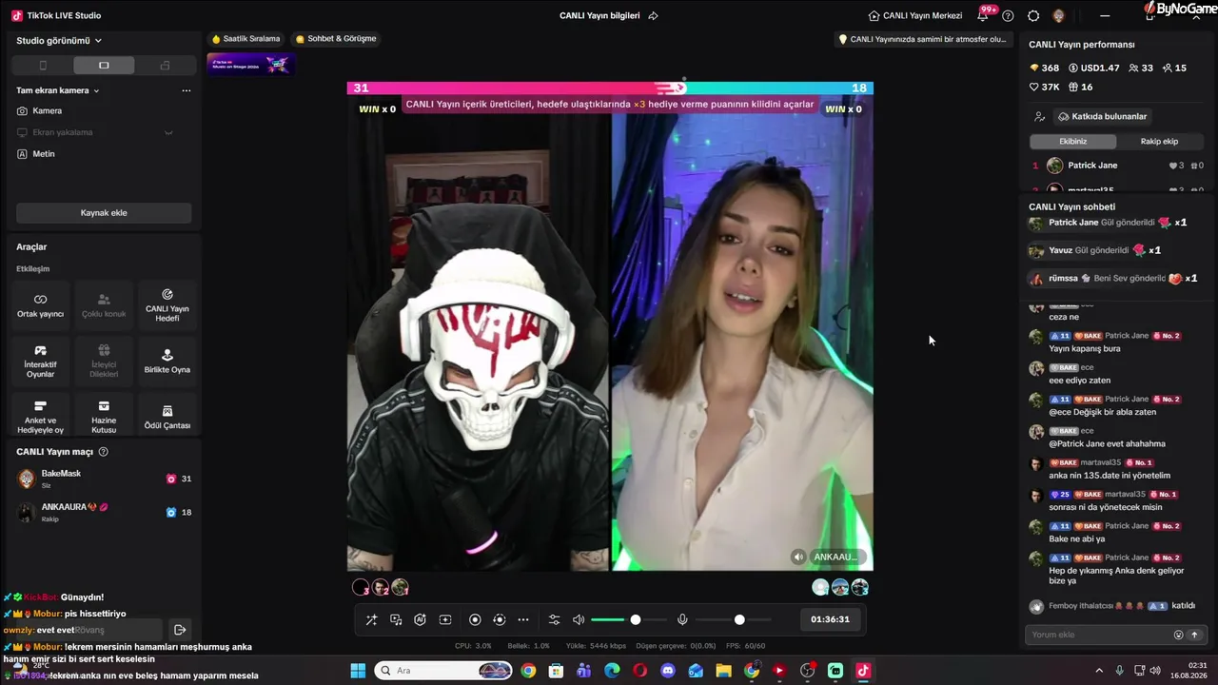The width and height of the screenshot is (1218, 685).
Task: Open the Ortak yayıncı tool
Action: point(40,305)
